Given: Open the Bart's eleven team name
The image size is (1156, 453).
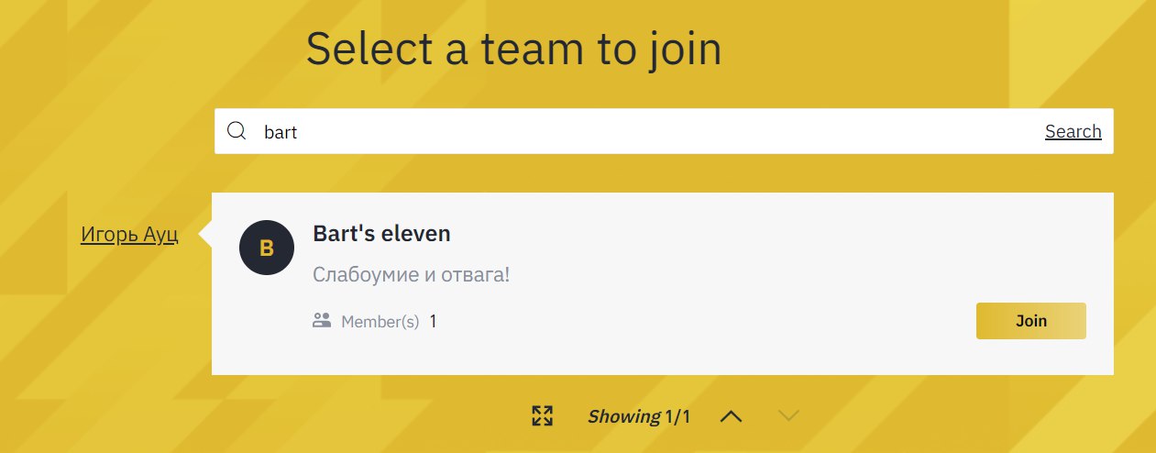Looking at the screenshot, I should coord(381,234).
